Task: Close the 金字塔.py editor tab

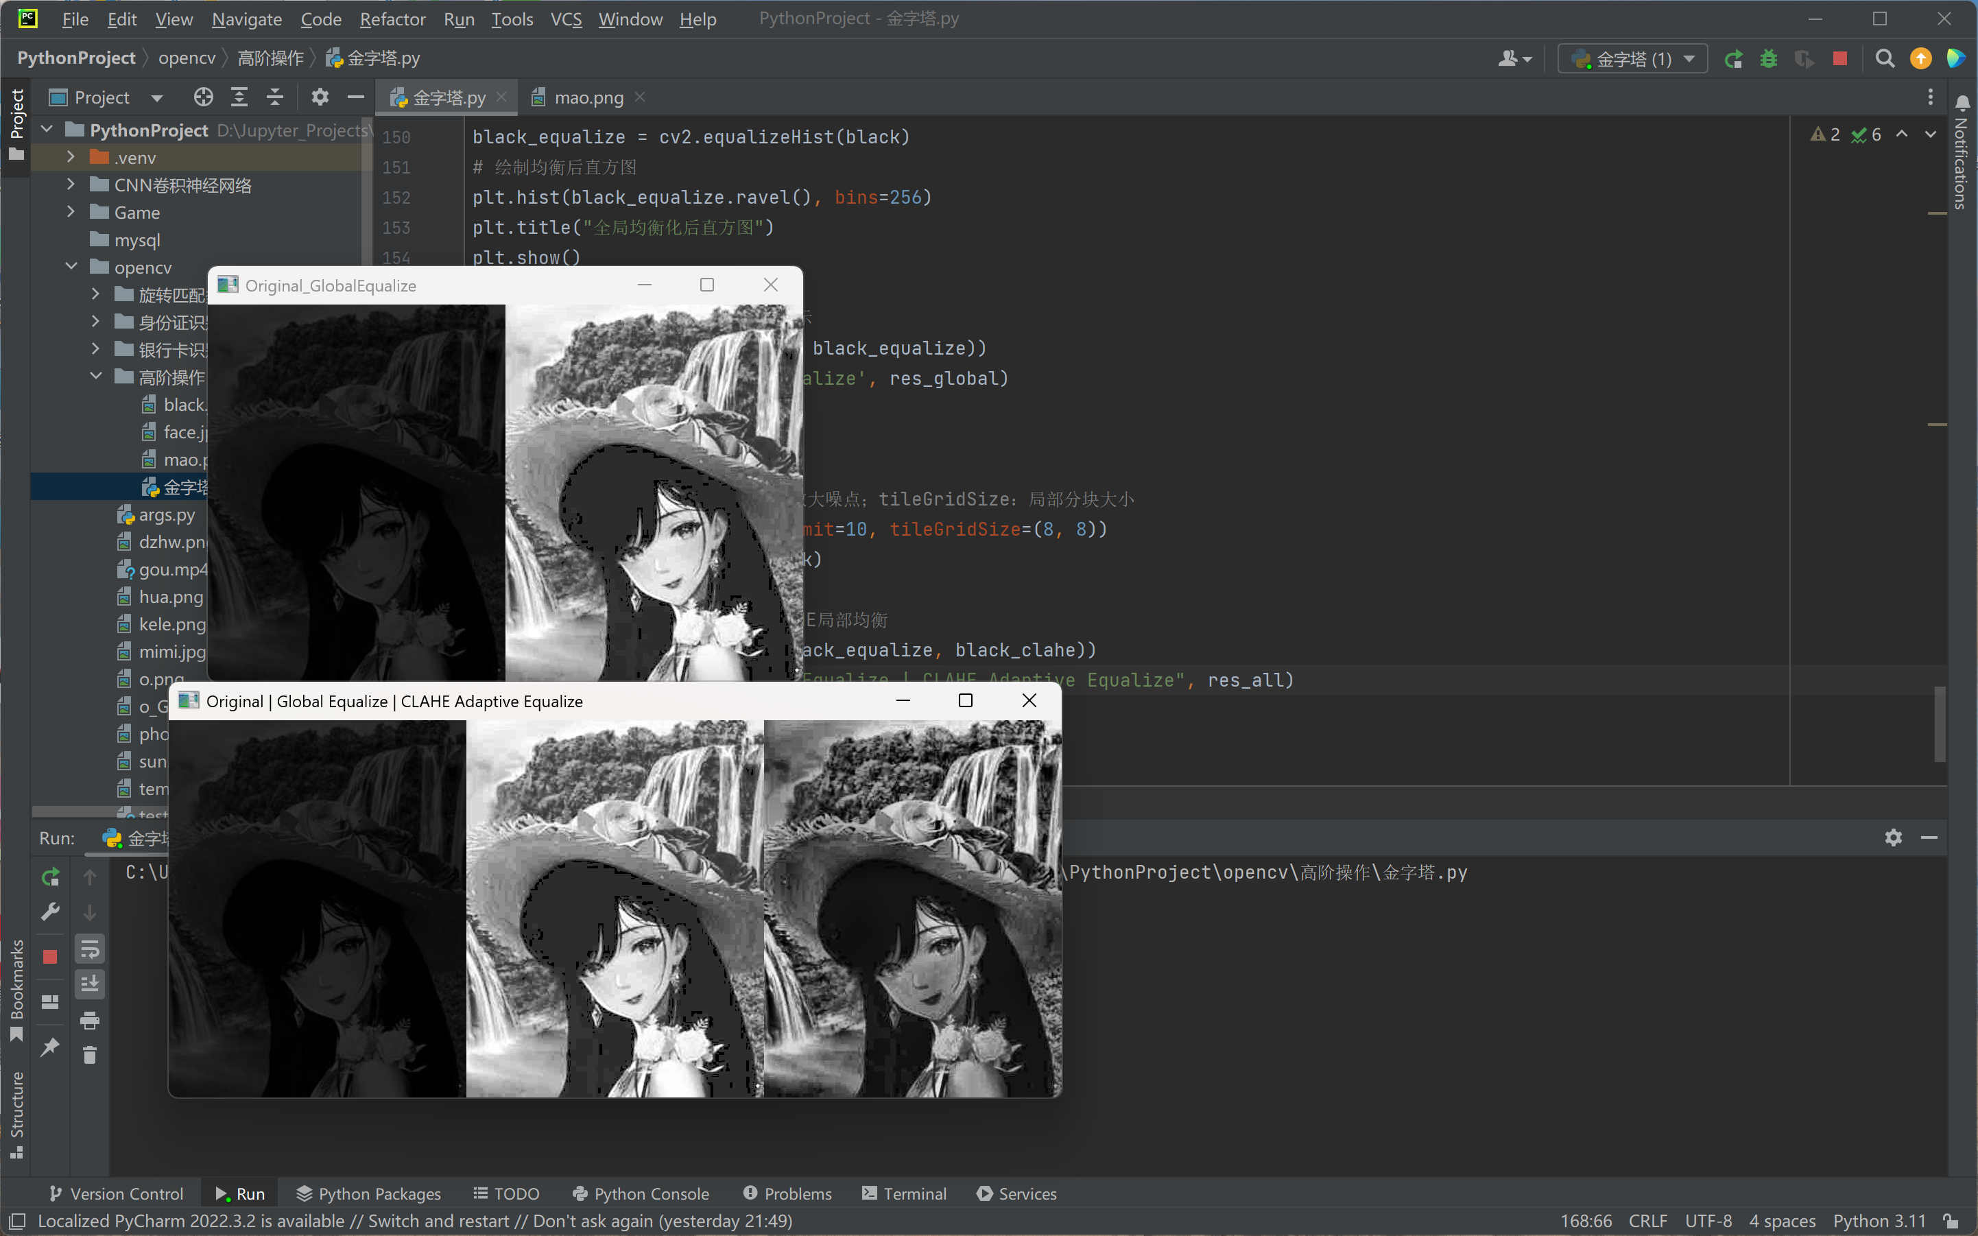Action: (501, 97)
